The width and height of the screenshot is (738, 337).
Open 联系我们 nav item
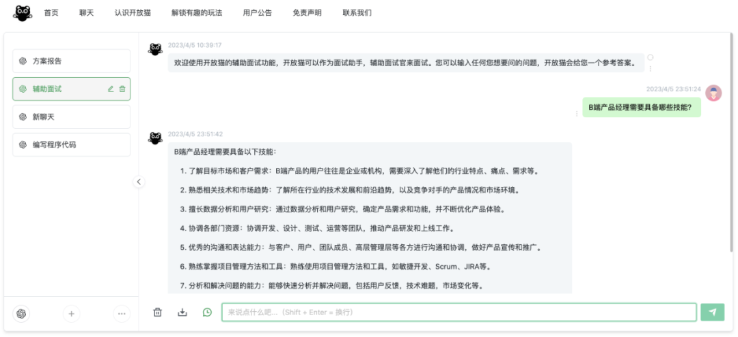point(357,13)
